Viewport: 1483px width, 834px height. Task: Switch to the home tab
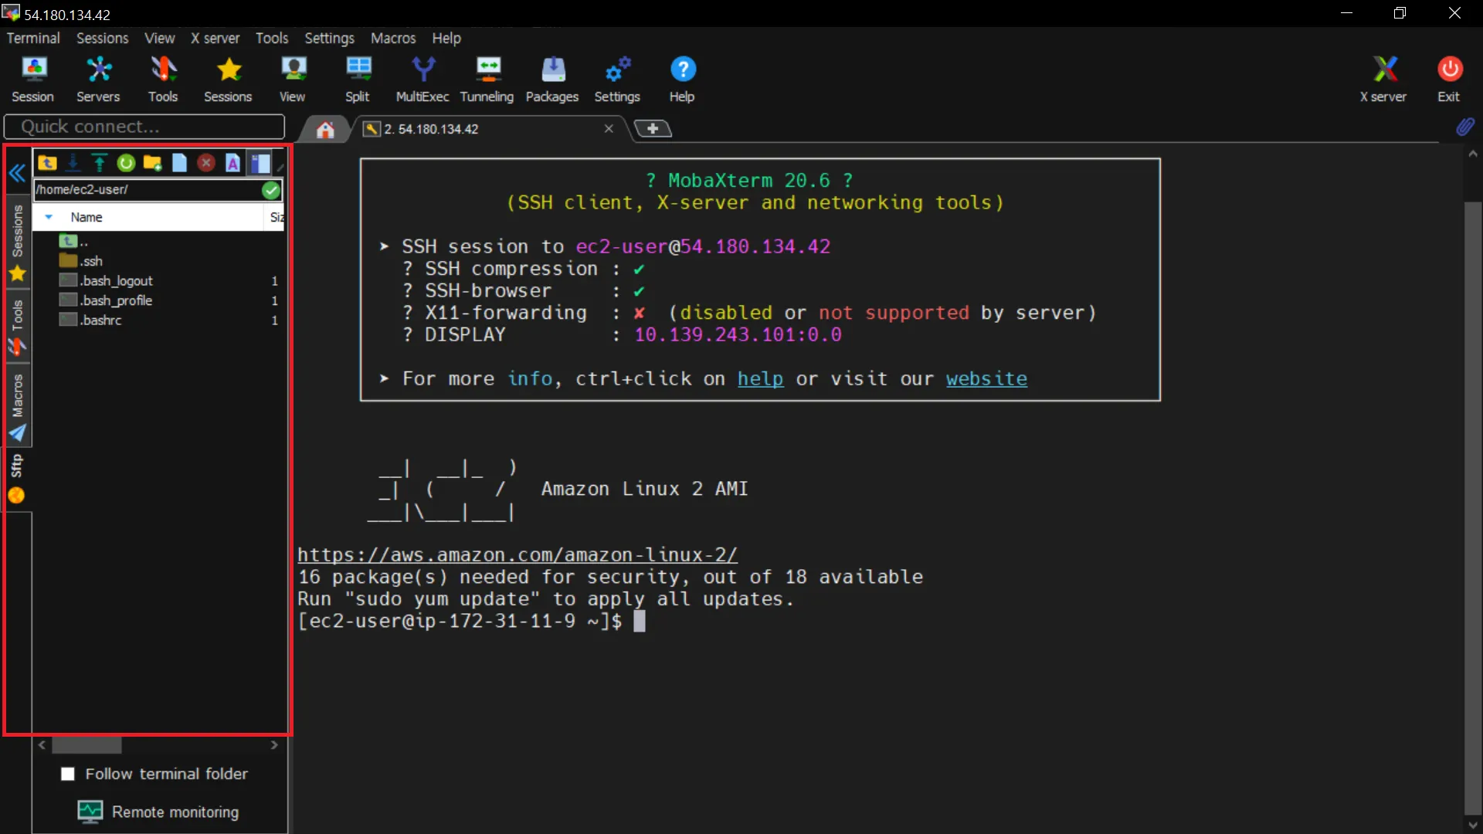[325, 130]
